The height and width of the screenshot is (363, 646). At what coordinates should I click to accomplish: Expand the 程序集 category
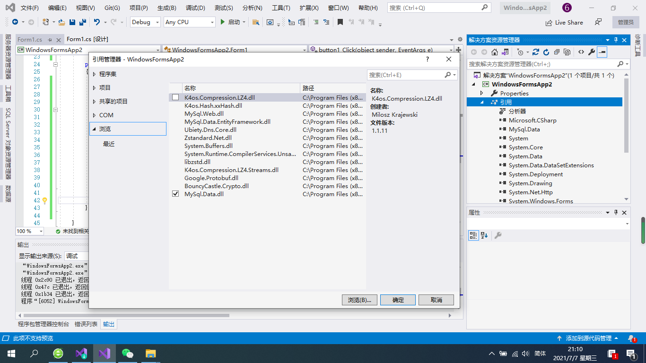click(x=94, y=74)
